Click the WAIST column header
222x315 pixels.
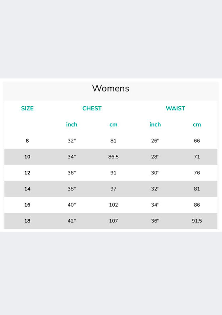175,108
